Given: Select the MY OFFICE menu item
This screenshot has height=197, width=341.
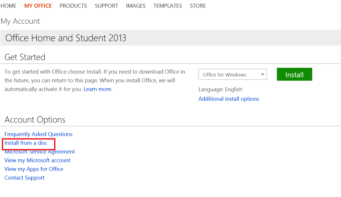Looking at the screenshot, I should pyautogui.click(x=38, y=6).
